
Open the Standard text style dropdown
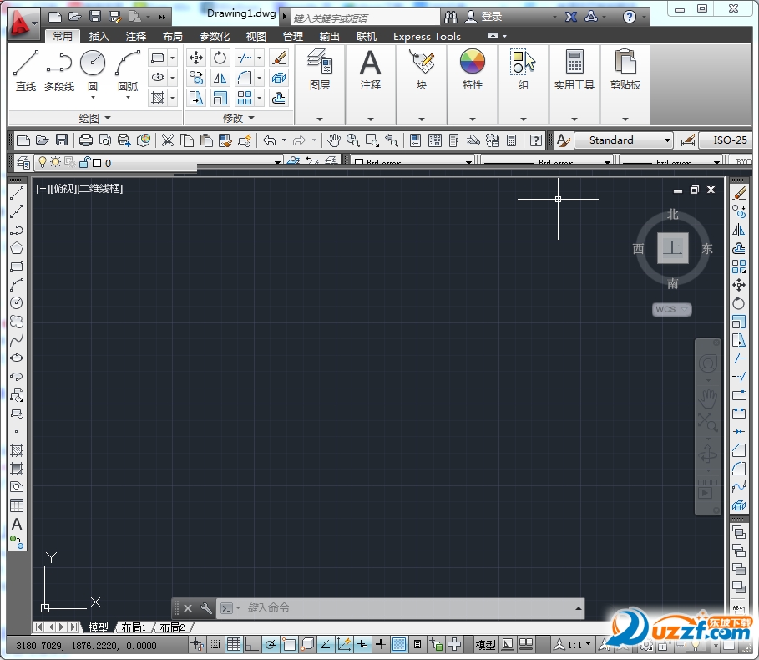[623, 140]
